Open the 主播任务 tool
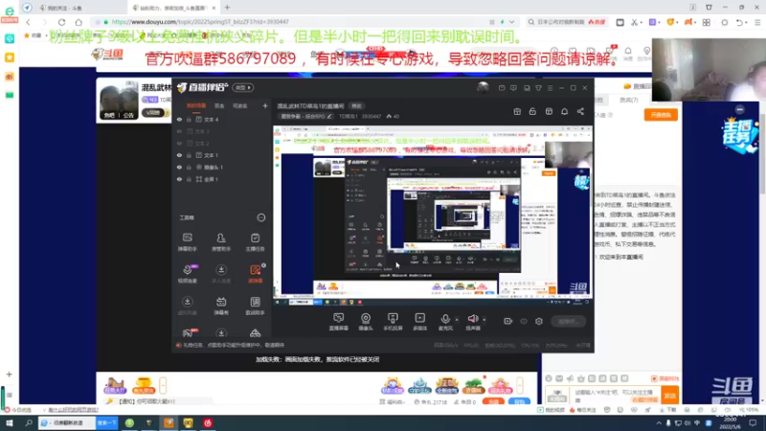Viewport: 766px width, 431px height. click(255, 242)
